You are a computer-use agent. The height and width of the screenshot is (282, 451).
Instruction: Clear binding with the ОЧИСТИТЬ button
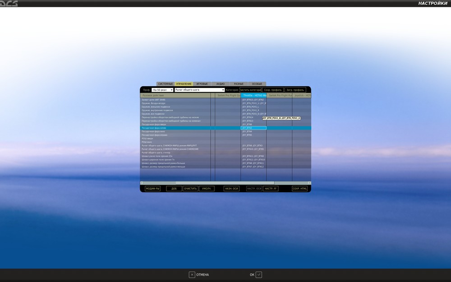coord(190,188)
